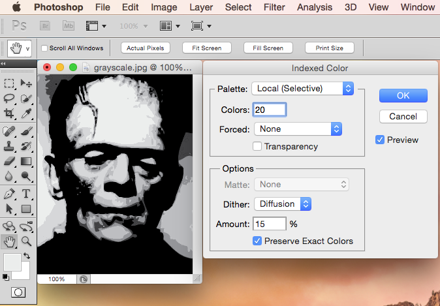Enable the Transparency checkbox
This screenshot has height=306, width=440.
pos(257,147)
